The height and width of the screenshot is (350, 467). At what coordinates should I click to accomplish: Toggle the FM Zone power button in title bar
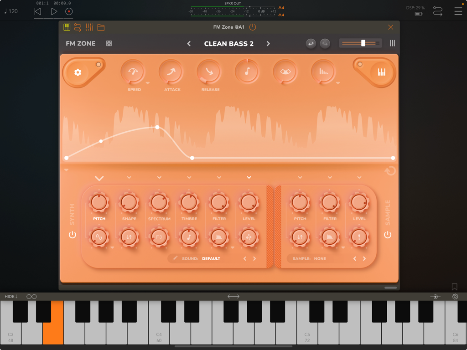(x=253, y=27)
